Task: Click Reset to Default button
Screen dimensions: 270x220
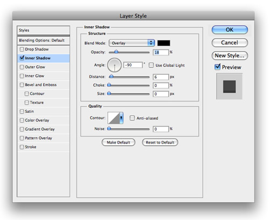Action: click(160, 143)
